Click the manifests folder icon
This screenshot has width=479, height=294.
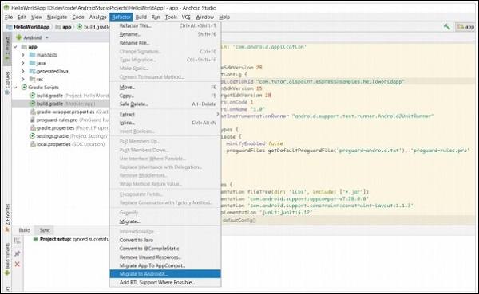tap(33, 55)
